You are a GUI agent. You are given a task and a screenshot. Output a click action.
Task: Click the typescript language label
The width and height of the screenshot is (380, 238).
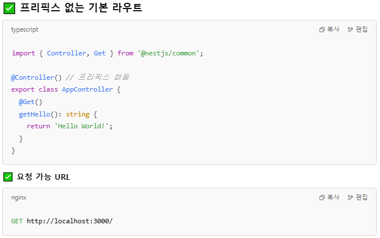pyautogui.click(x=24, y=29)
